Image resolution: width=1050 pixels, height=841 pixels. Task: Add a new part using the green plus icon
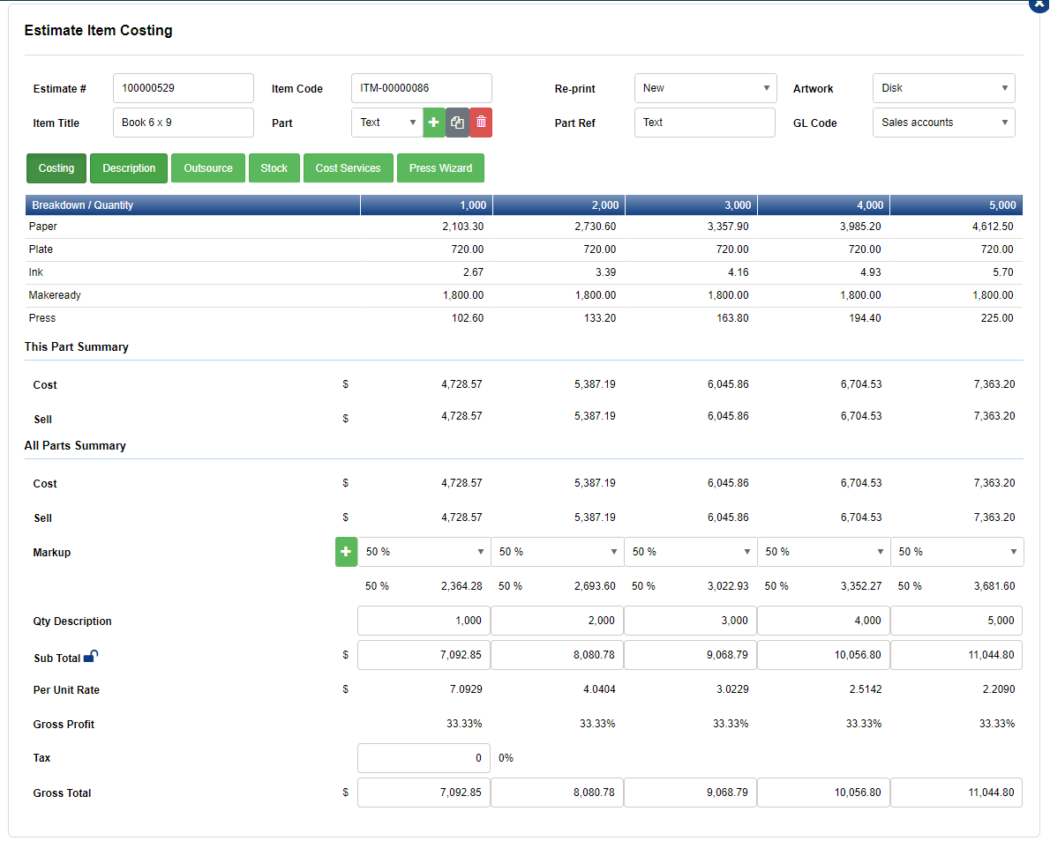tap(433, 123)
